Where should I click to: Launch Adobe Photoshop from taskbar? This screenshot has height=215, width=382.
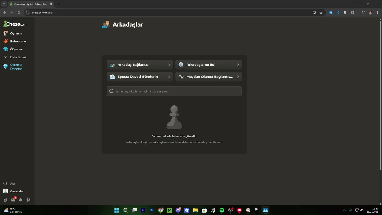pyautogui.click(x=152, y=210)
